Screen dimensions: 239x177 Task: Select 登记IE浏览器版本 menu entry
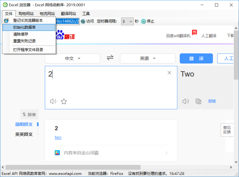[29, 20]
